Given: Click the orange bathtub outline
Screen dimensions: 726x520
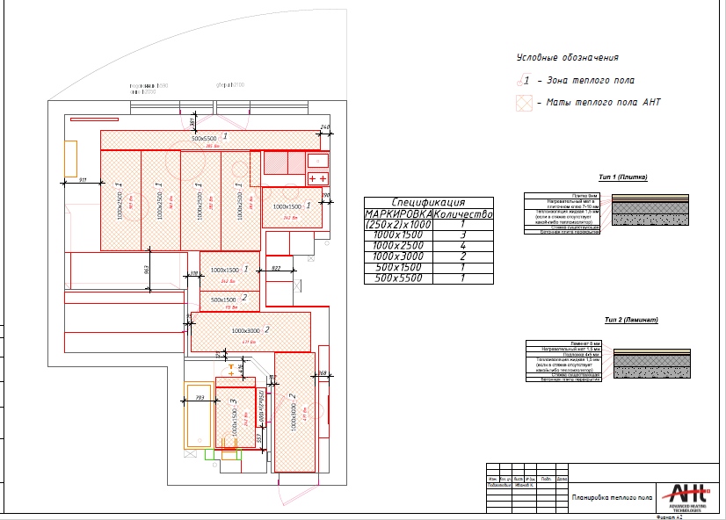Looking at the screenshot, I should (x=198, y=415).
